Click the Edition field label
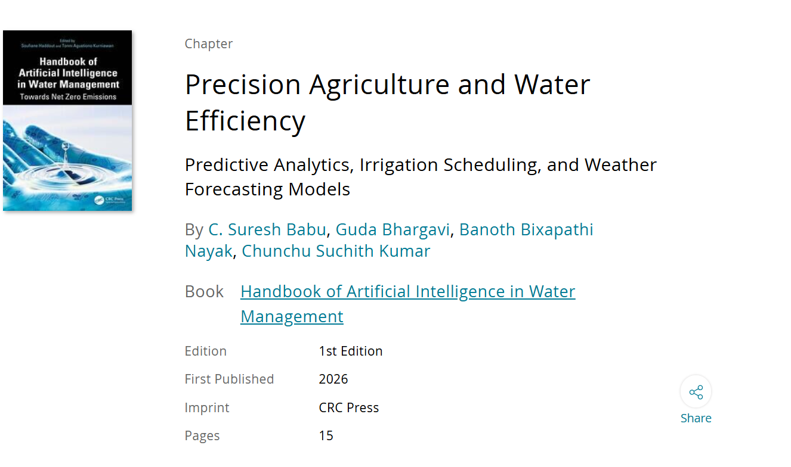The height and width of the screenshot is (467, 791). [x=206, y=351]
